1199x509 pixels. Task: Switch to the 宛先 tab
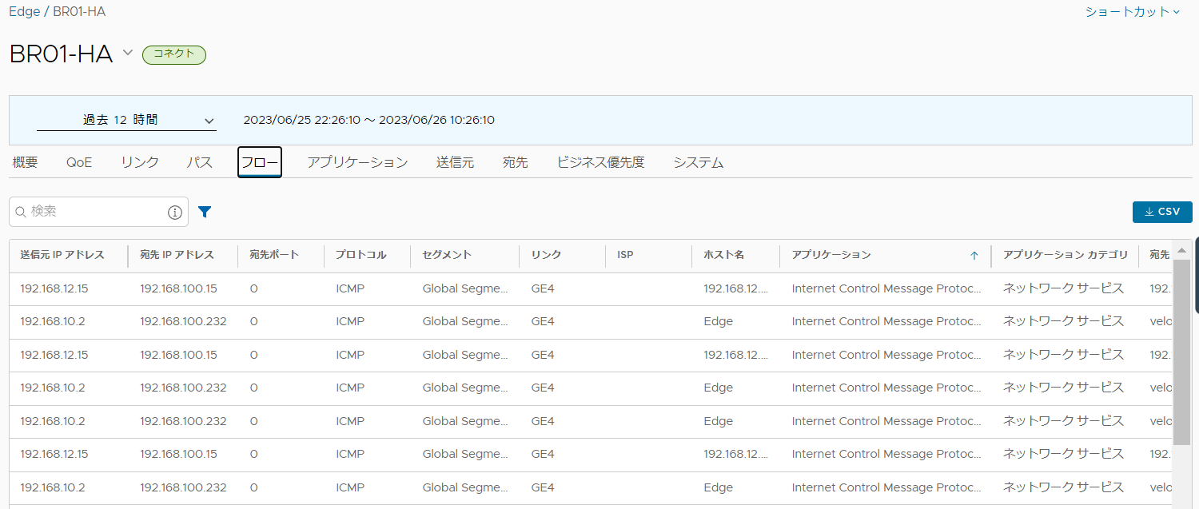coord(516,162)
